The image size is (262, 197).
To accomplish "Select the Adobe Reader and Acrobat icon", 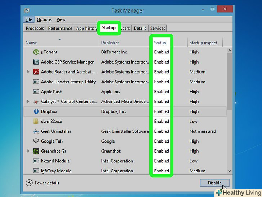I will coord(36,72).
